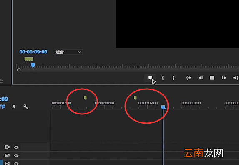This screenshot has width=239, height=165.
Task: Click the Go to Out button
Action: click(x=236, y=78)
